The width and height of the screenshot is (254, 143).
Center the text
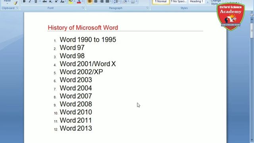click(96, 2)
